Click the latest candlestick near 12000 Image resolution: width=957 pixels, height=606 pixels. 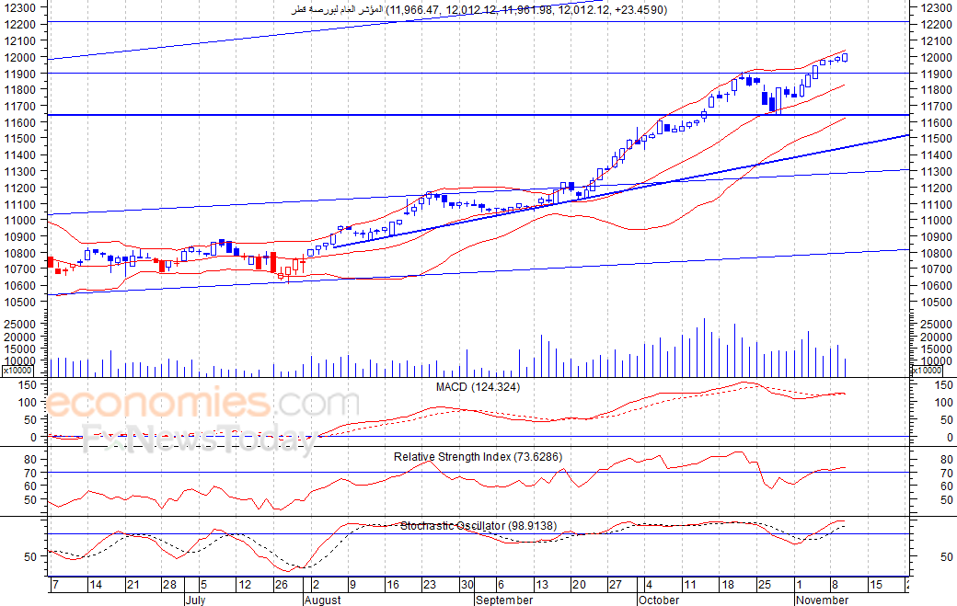(845, 57)
